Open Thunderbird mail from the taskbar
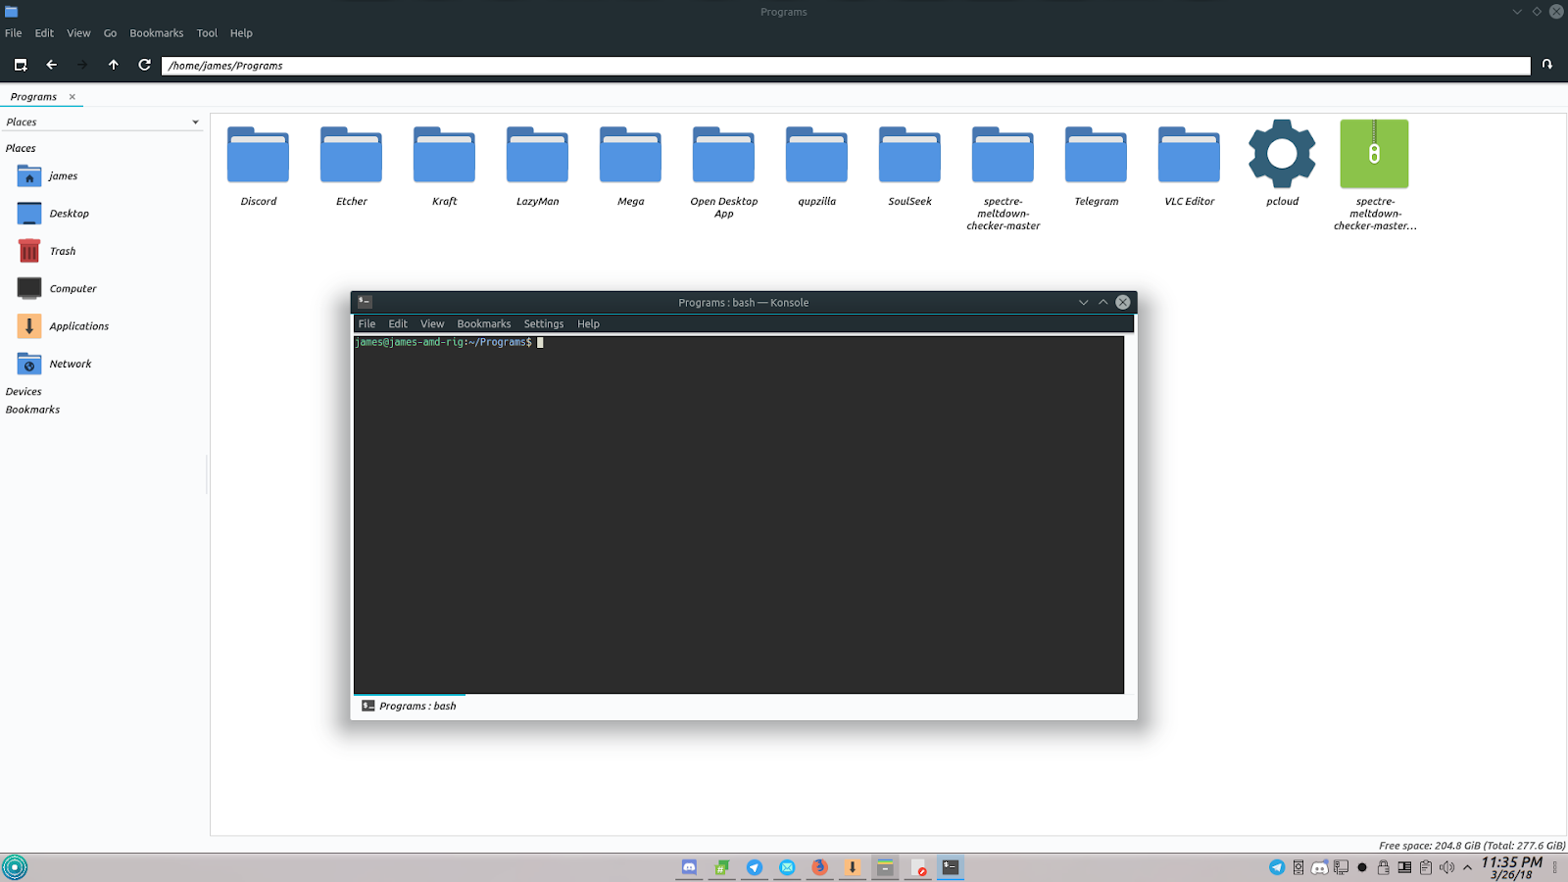 [787, 866]
